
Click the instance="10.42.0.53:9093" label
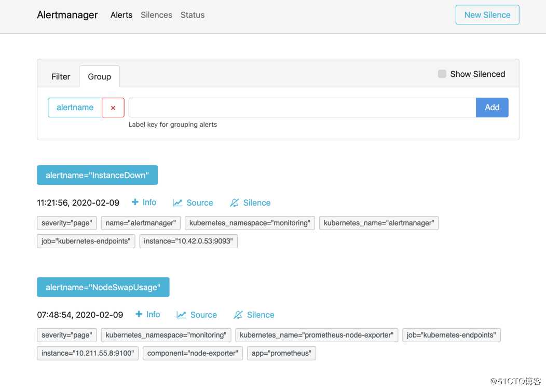(x=188, y=241)
